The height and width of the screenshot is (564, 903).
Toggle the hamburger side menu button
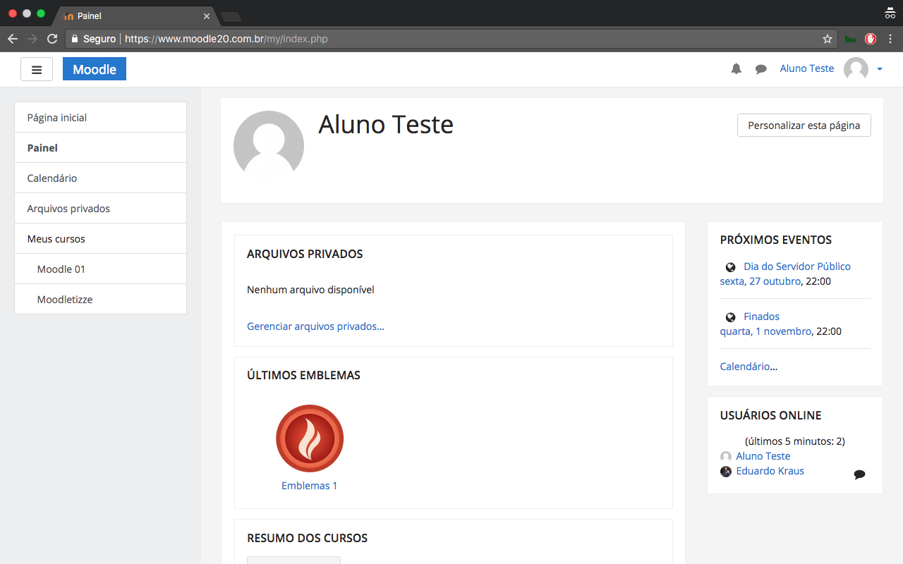[x=37, y=69]
